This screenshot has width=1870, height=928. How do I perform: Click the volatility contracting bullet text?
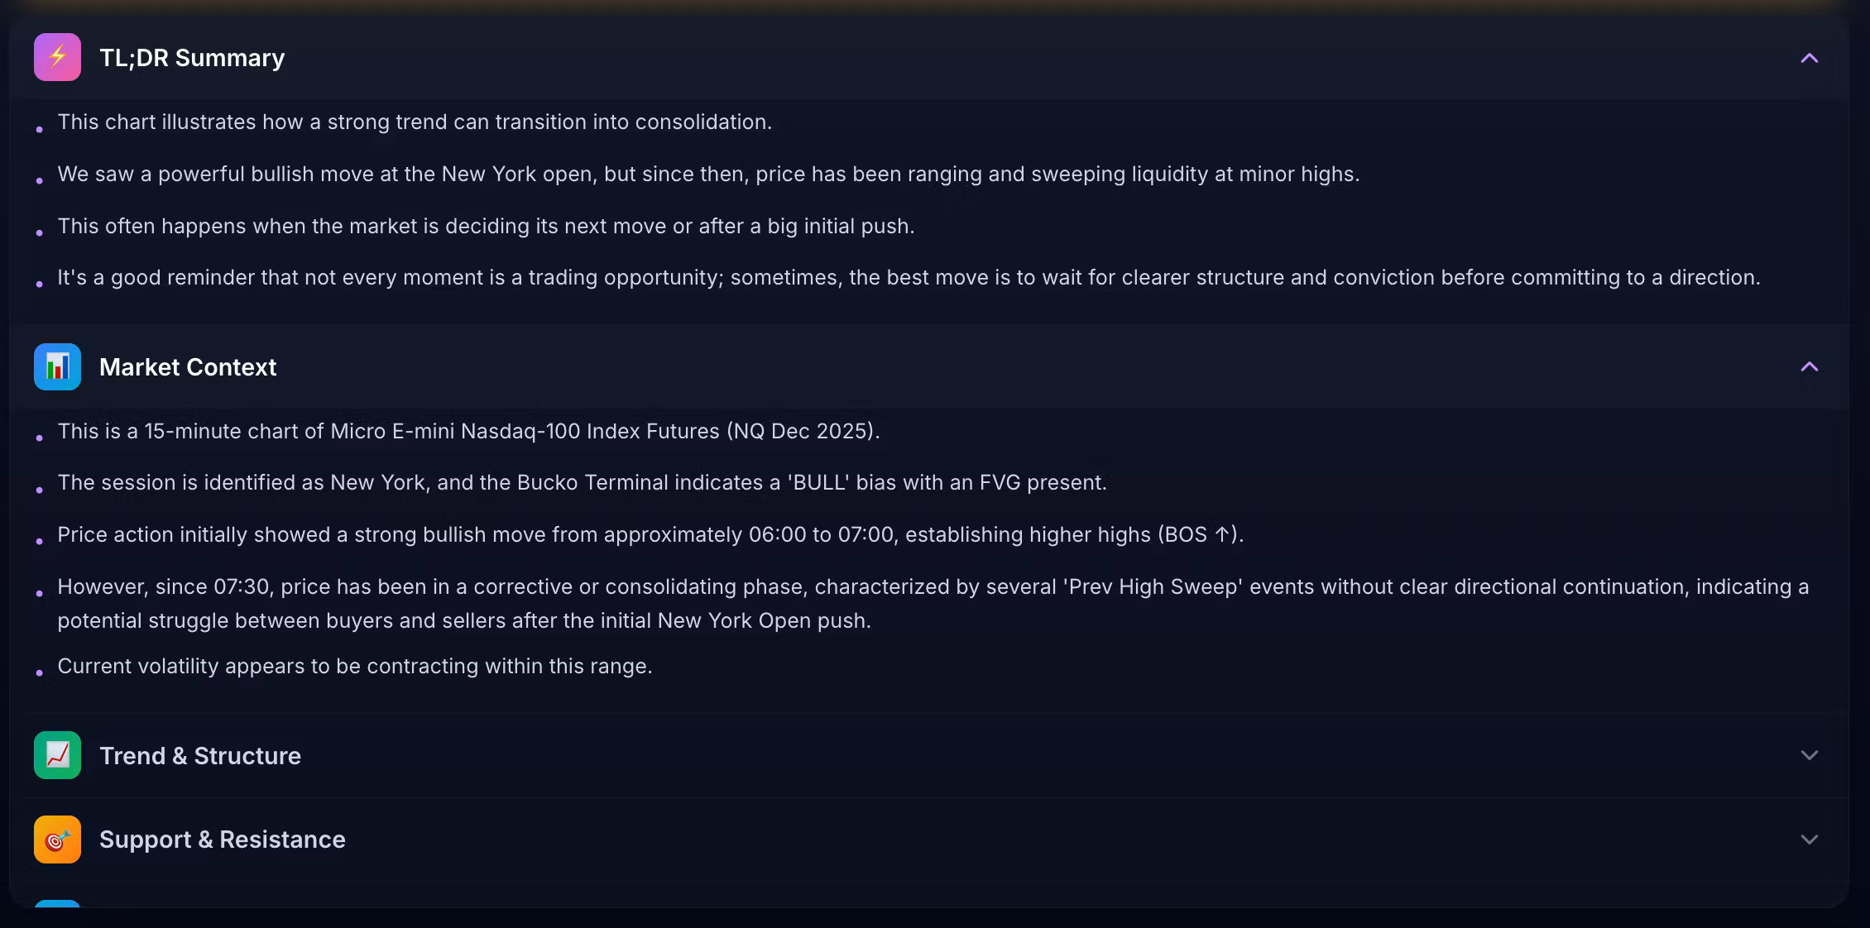pyautogui.click(x=355, y=667)
